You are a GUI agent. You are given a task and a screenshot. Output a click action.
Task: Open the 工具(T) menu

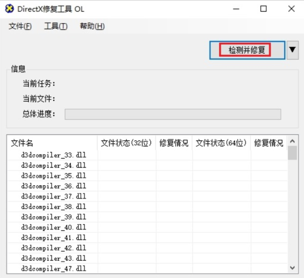(x=56, y=26)
